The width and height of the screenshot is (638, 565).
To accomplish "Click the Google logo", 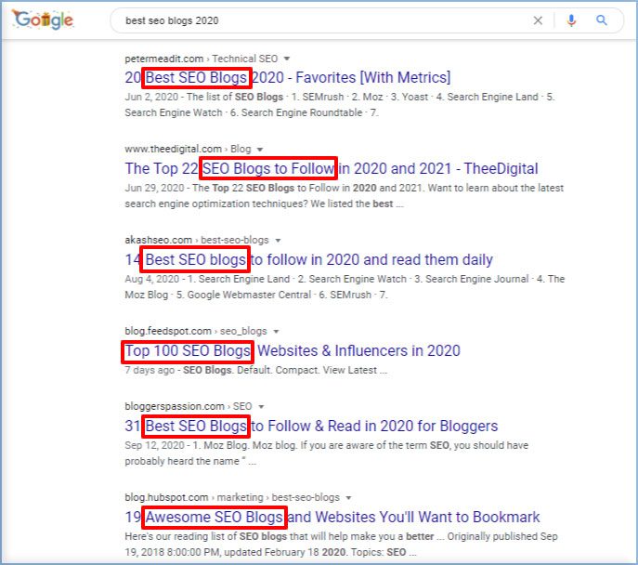I will click(x=43, y=20).
